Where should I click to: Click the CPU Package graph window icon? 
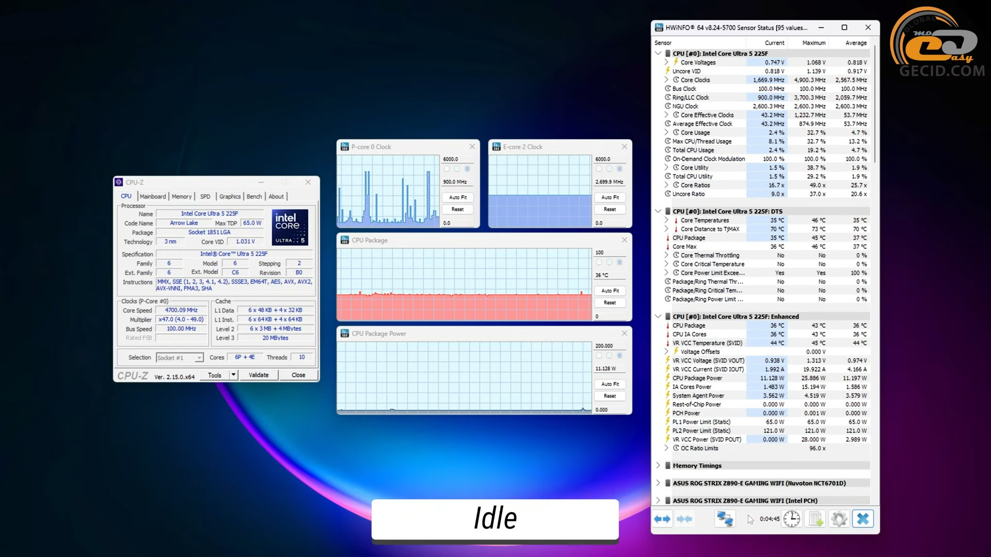tap(345, 240)
